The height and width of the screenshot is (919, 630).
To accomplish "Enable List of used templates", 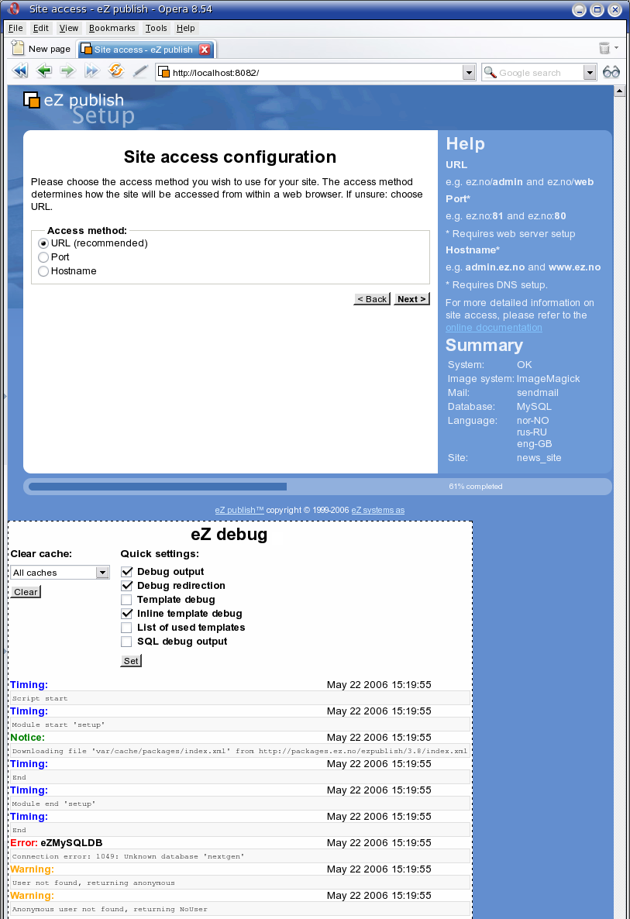I will pos(126,628).
